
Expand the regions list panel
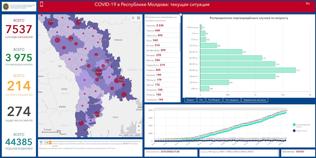(x=180, y=15)
